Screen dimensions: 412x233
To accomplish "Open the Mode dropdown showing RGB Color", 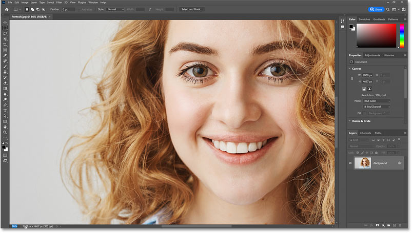I will point(377,101).
